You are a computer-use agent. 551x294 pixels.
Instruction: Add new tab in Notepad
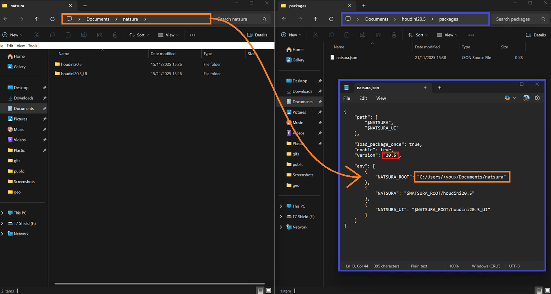[439, 88]
